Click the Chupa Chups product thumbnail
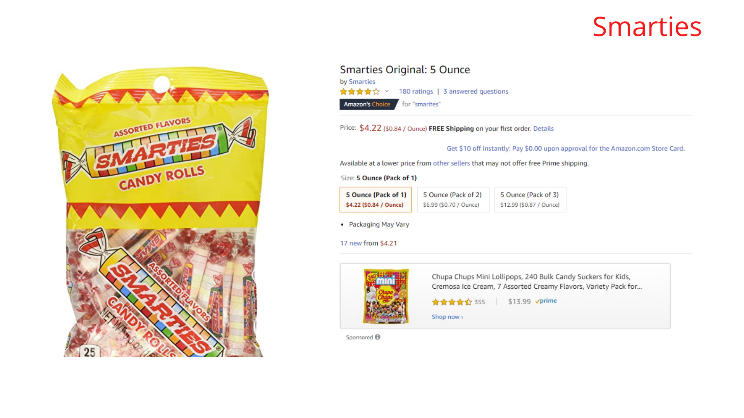The width and height of the screenshot is (744, 418). [386, 296]
